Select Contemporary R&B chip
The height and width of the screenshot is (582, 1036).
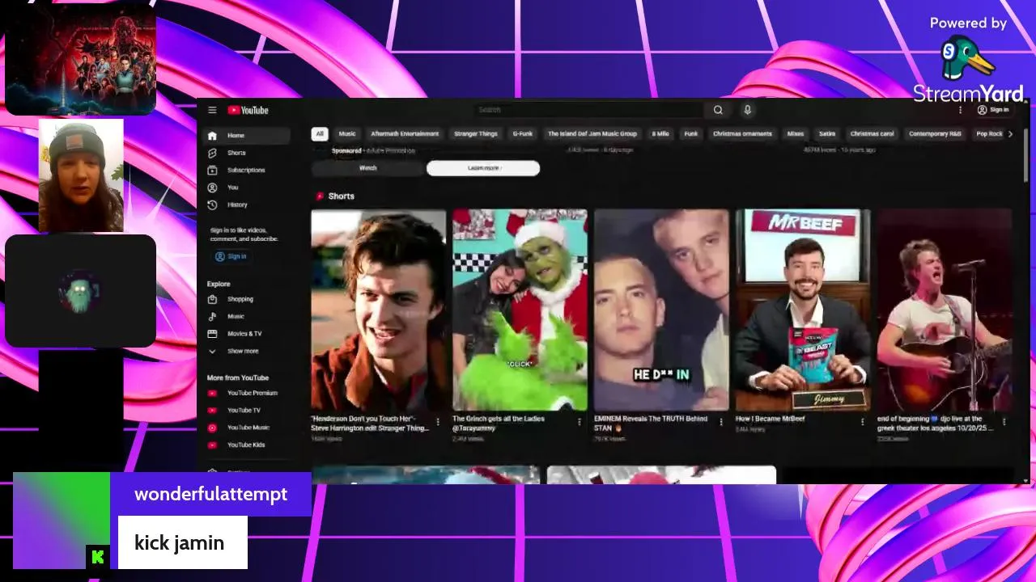935,133
